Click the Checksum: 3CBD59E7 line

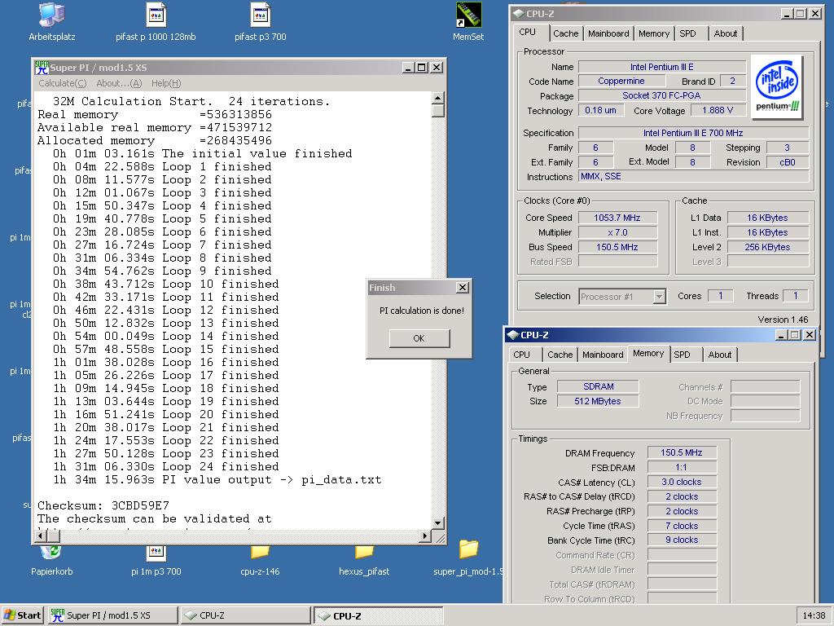point(103,505)
